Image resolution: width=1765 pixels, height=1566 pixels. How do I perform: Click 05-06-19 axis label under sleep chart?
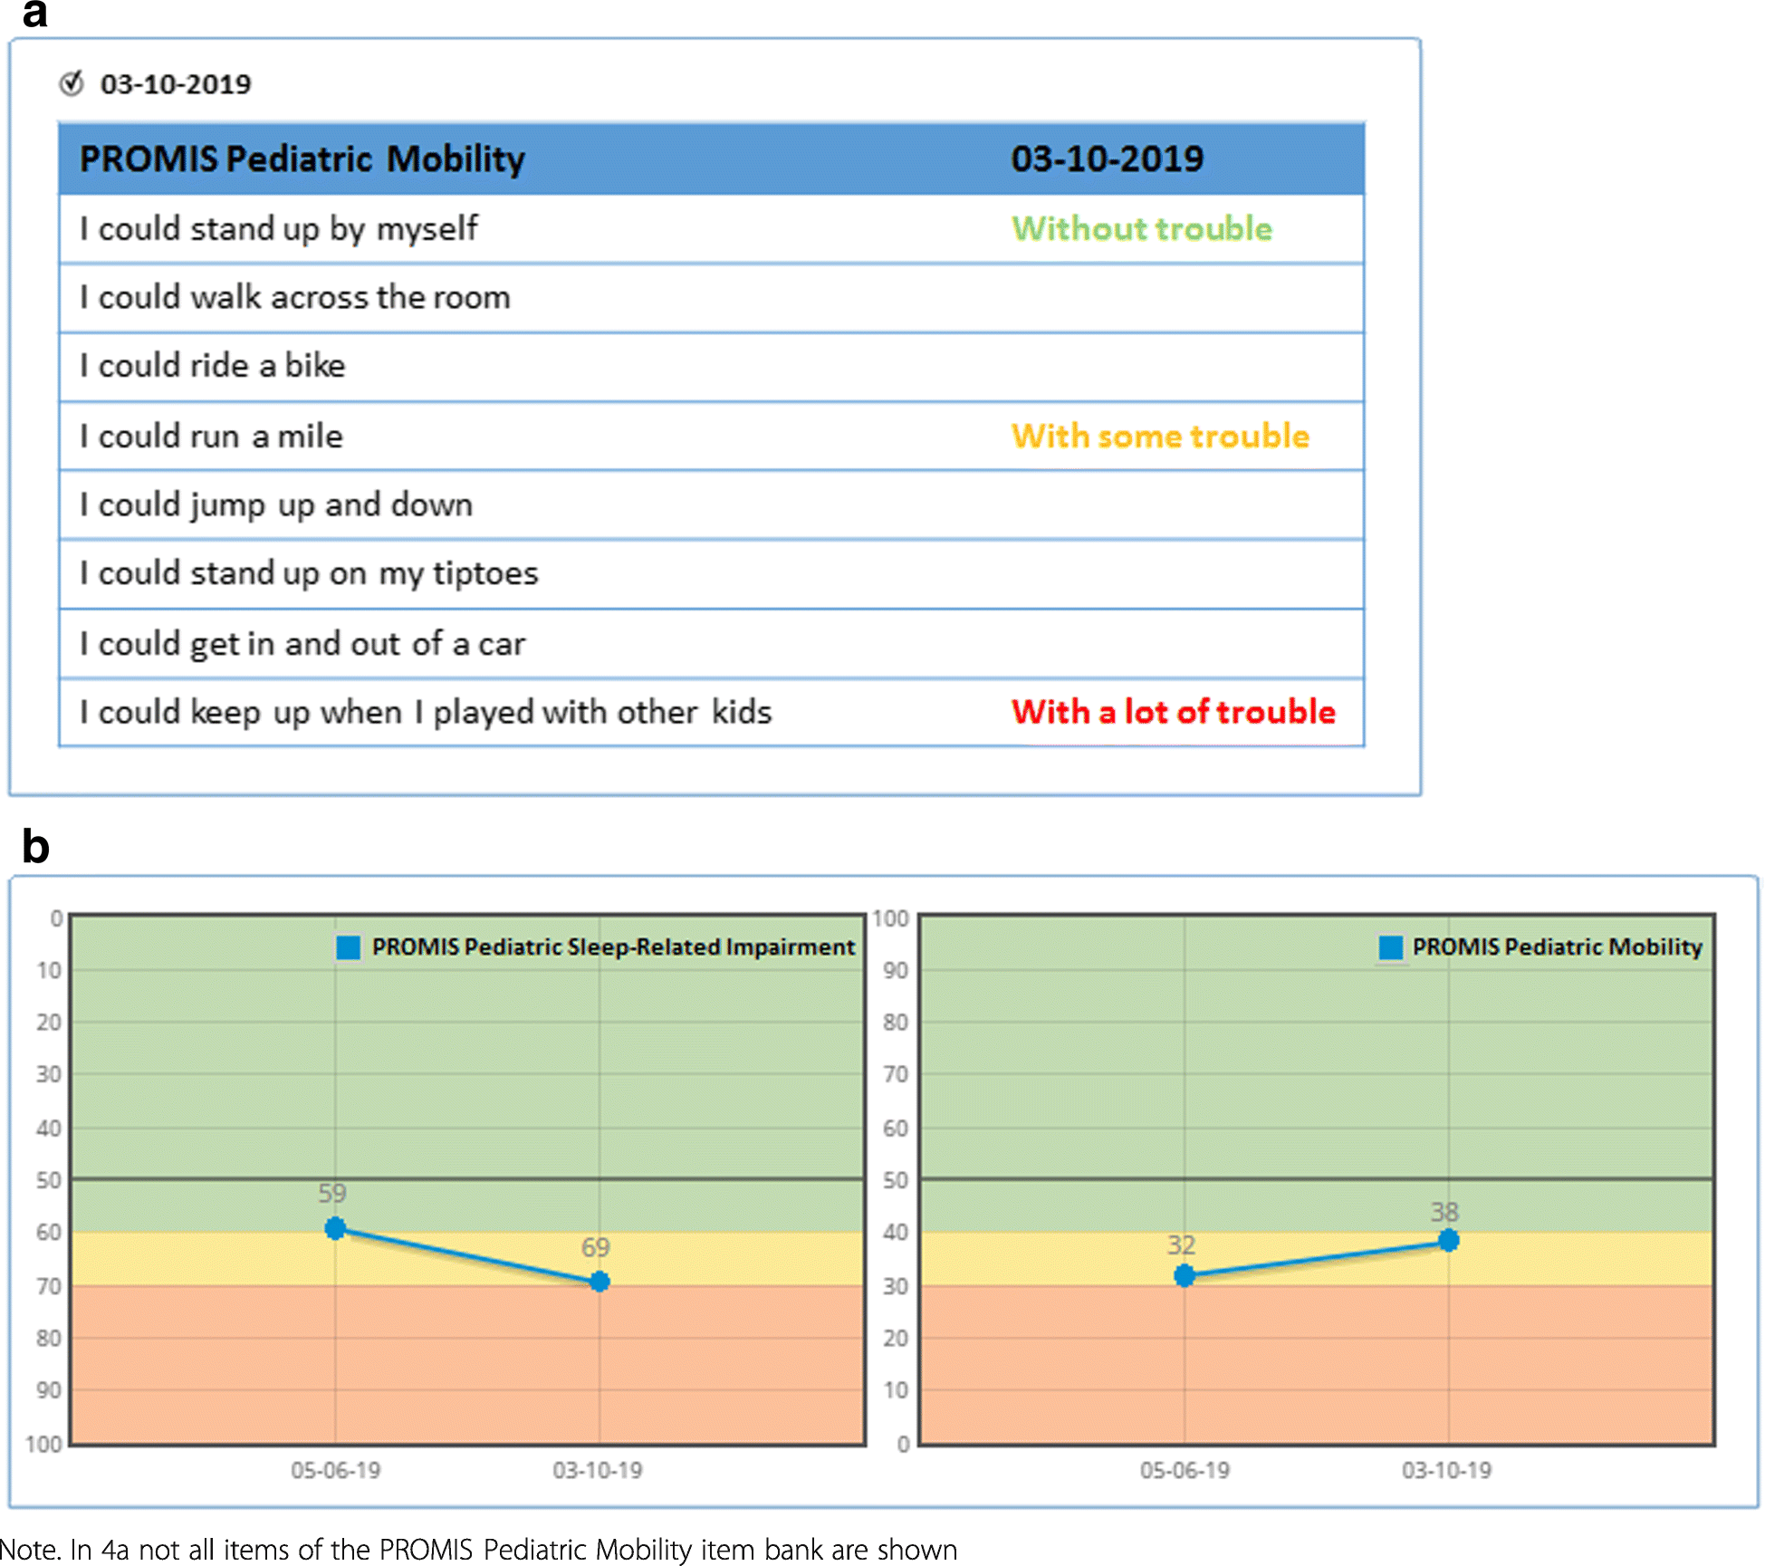pos(335,1469)
